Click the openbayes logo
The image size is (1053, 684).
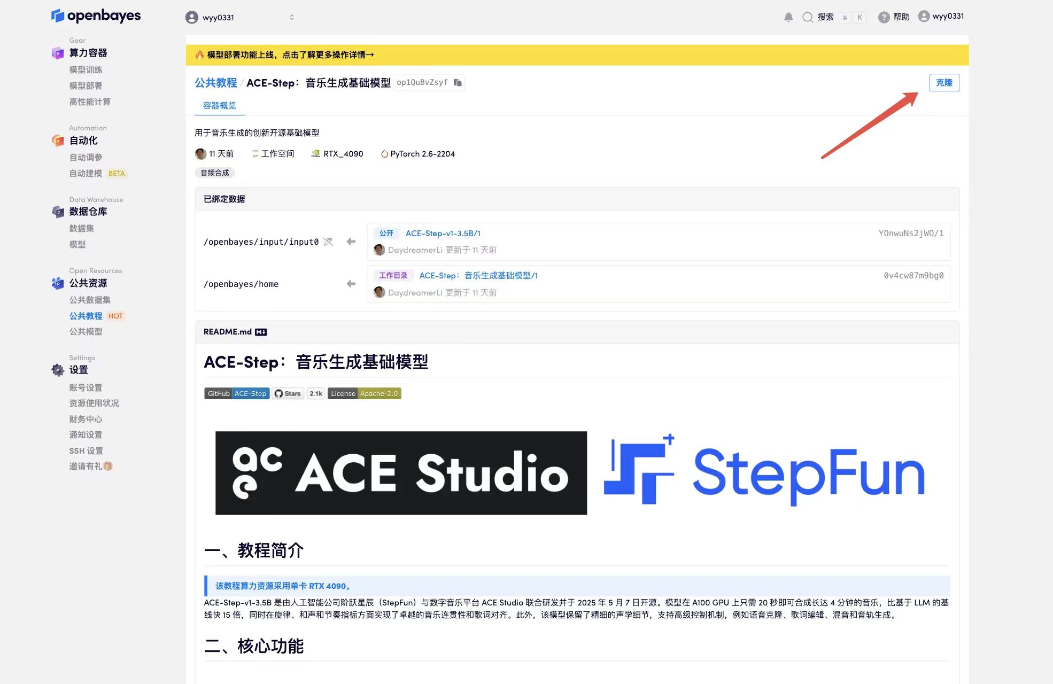coord(96,15)
